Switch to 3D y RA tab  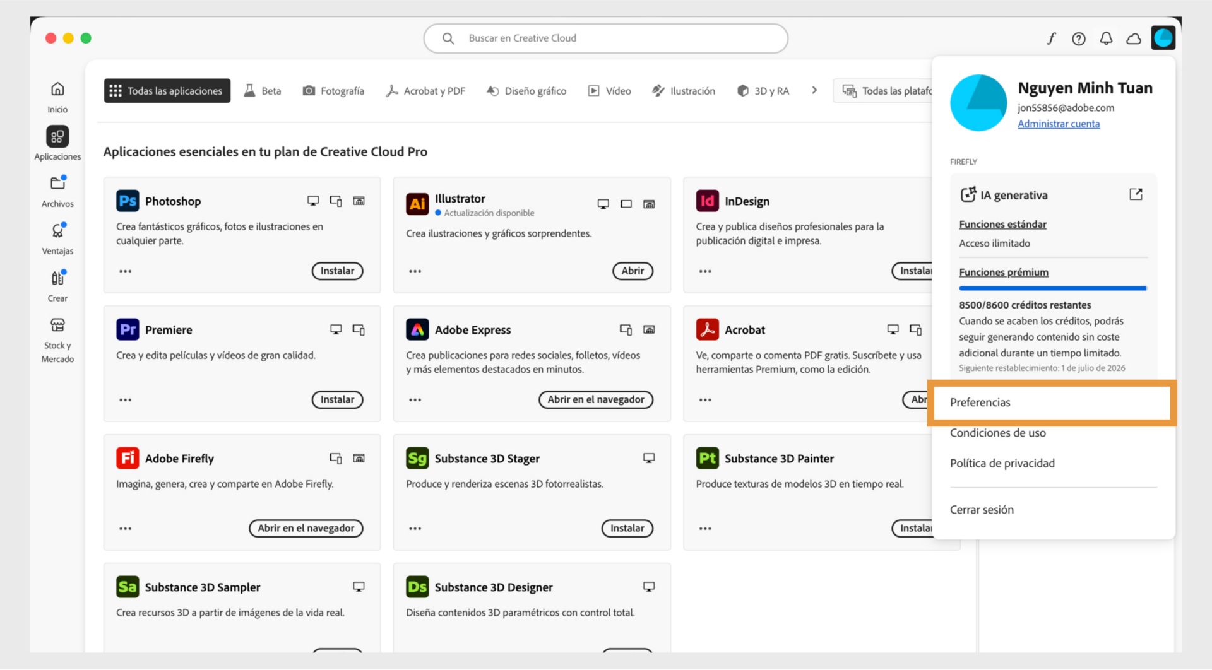[x=763, y=91]
